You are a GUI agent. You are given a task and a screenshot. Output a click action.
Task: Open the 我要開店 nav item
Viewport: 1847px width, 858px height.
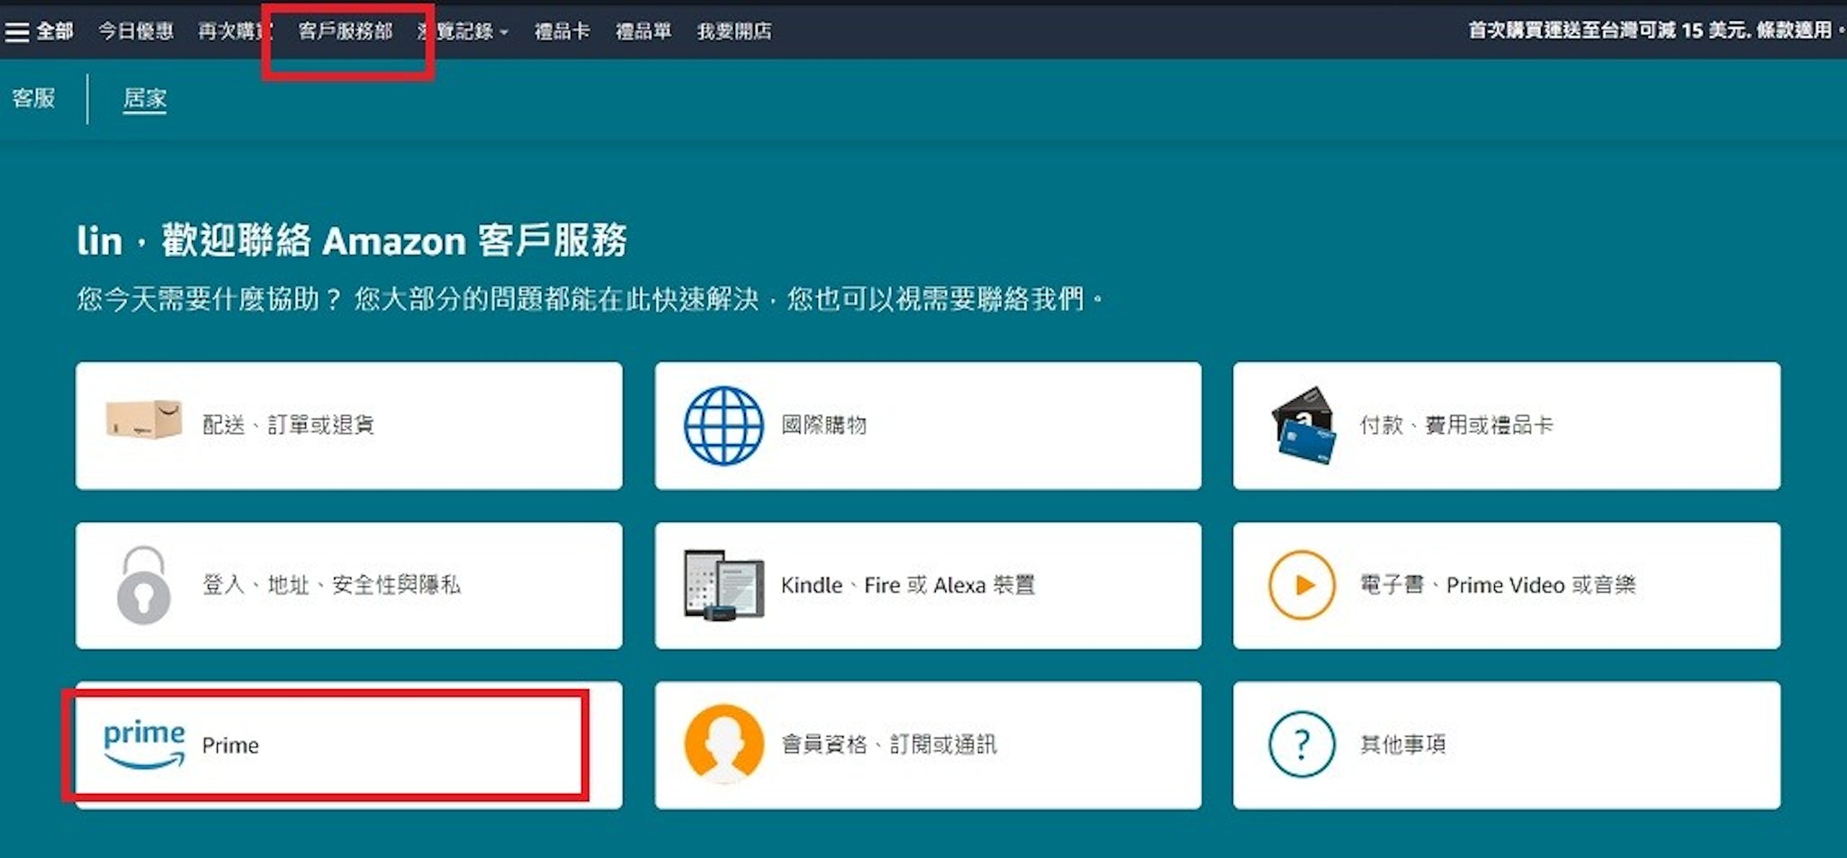(x=734, y=31)
